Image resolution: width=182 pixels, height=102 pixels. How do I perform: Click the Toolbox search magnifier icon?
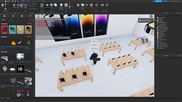coord(30,20)
